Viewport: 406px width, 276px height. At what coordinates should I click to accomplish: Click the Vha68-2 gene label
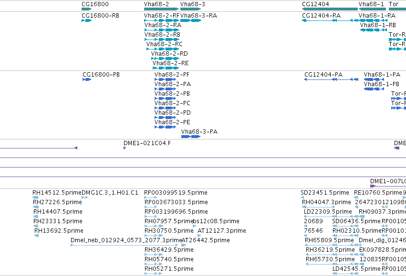156,4
